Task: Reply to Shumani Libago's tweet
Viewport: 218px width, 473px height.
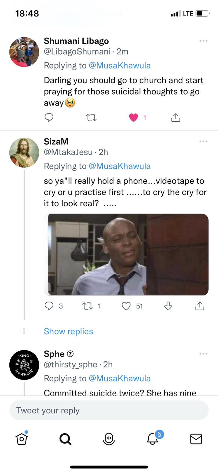Action: tap(49, 117)
